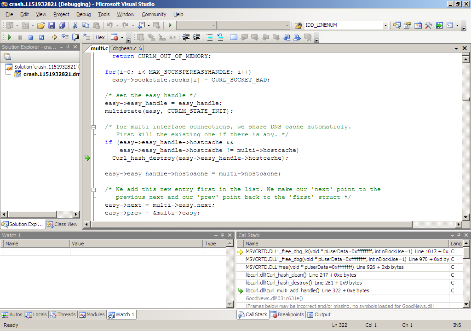Show Next Statement with the yellow arrow icon
Screen dimensions: 471x331
click(54, 37)
